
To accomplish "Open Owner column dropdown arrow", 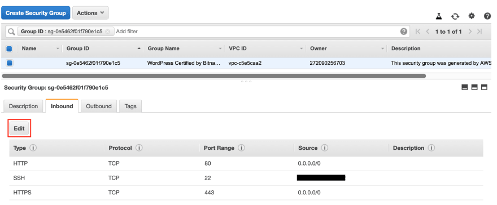I will click(x=382, y=48).
